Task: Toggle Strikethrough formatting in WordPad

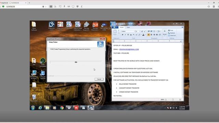Action: coord(131,35)
